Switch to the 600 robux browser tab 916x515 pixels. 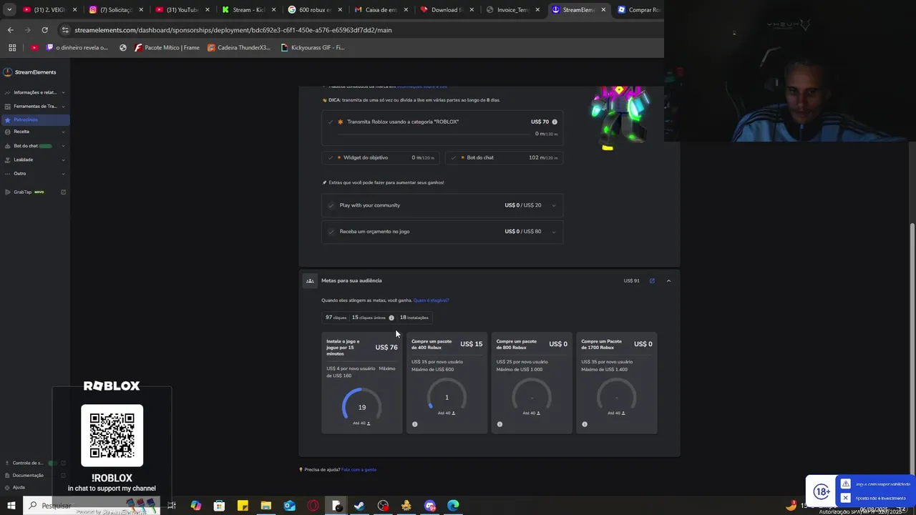[314, 10]
